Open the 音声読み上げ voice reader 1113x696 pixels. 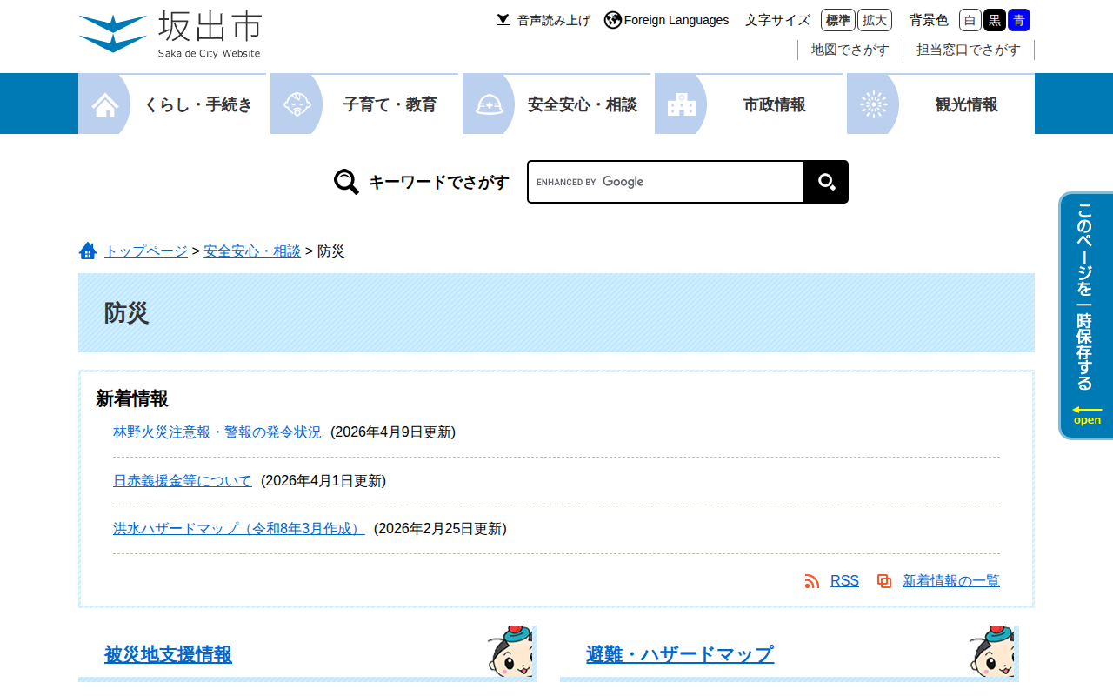[543, 20]
